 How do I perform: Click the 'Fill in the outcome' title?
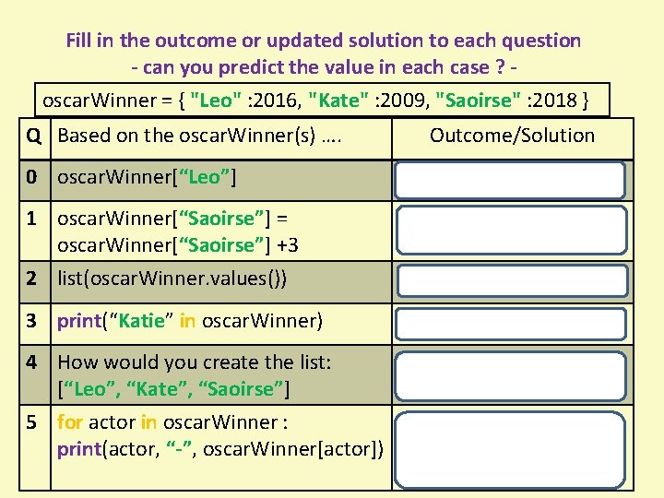pos(324,41)
